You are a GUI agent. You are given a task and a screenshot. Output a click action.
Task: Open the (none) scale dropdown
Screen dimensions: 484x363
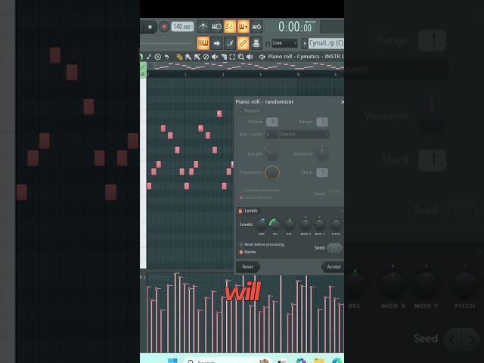(x=304, y=135)
